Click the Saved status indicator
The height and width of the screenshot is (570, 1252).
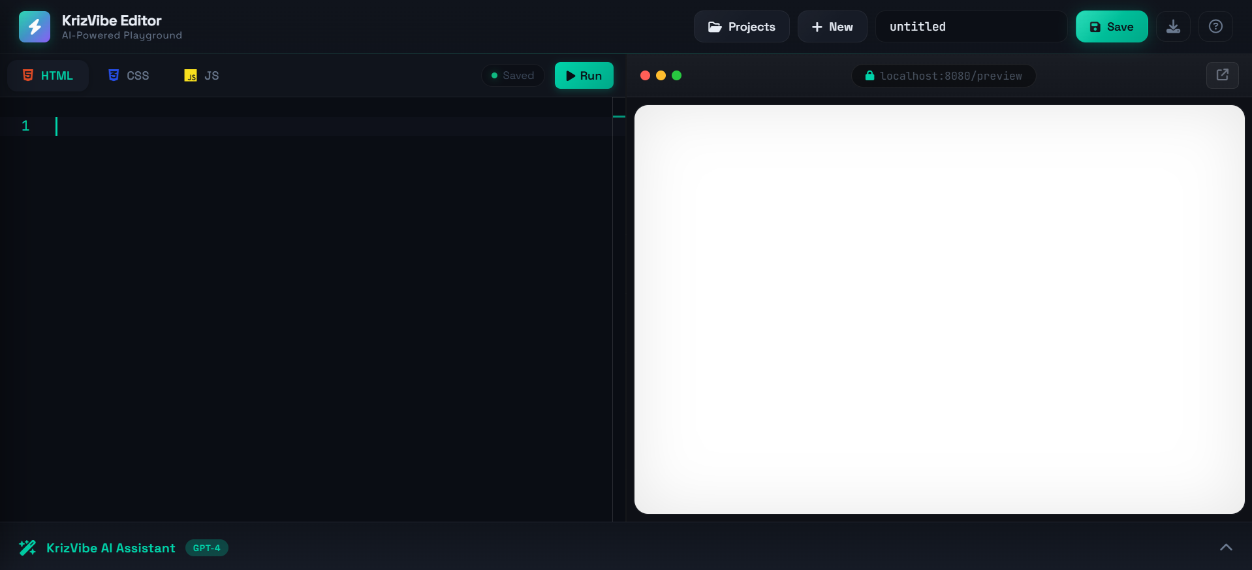513,76
